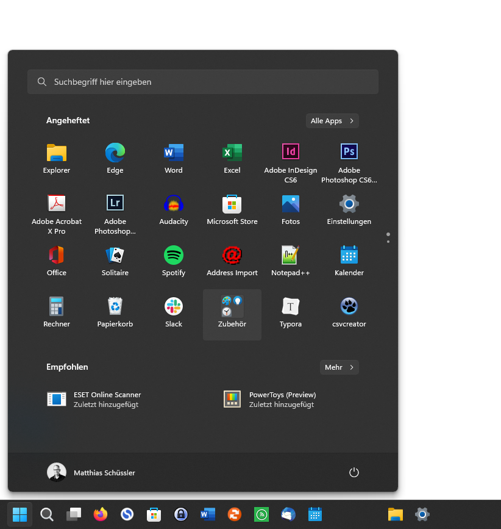Launch the Fotos app

(x=291, y=210)
